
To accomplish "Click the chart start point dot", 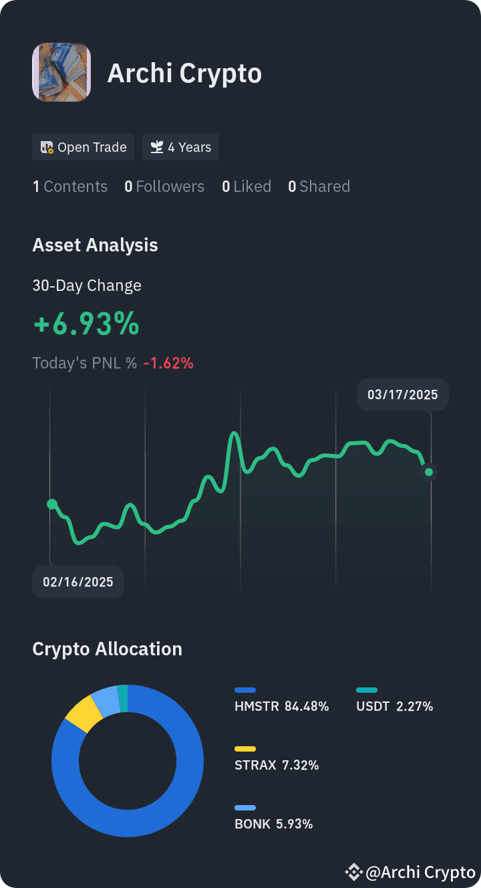I will (52, 504).
